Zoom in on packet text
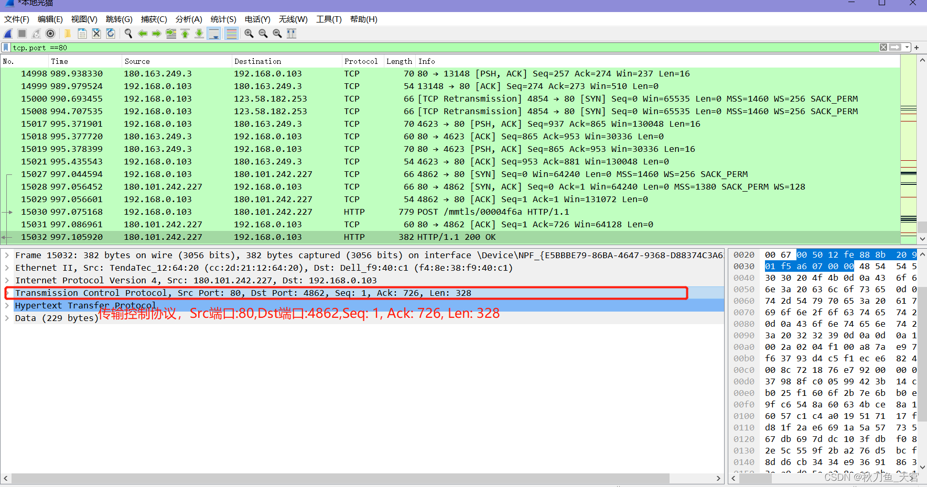This screenshot has width=927, height=487. pos(249,34)
